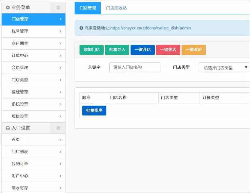Focus the 请输入门店名称 keyword field
This screenshot has height=193, width=250.
pos(135,67)
